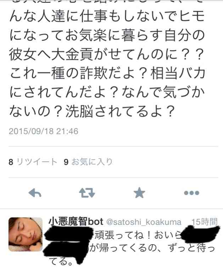Click tweet line ないの？洗脳されてるよ？
This screenshot has height=272, width=223.
point(92,111)
